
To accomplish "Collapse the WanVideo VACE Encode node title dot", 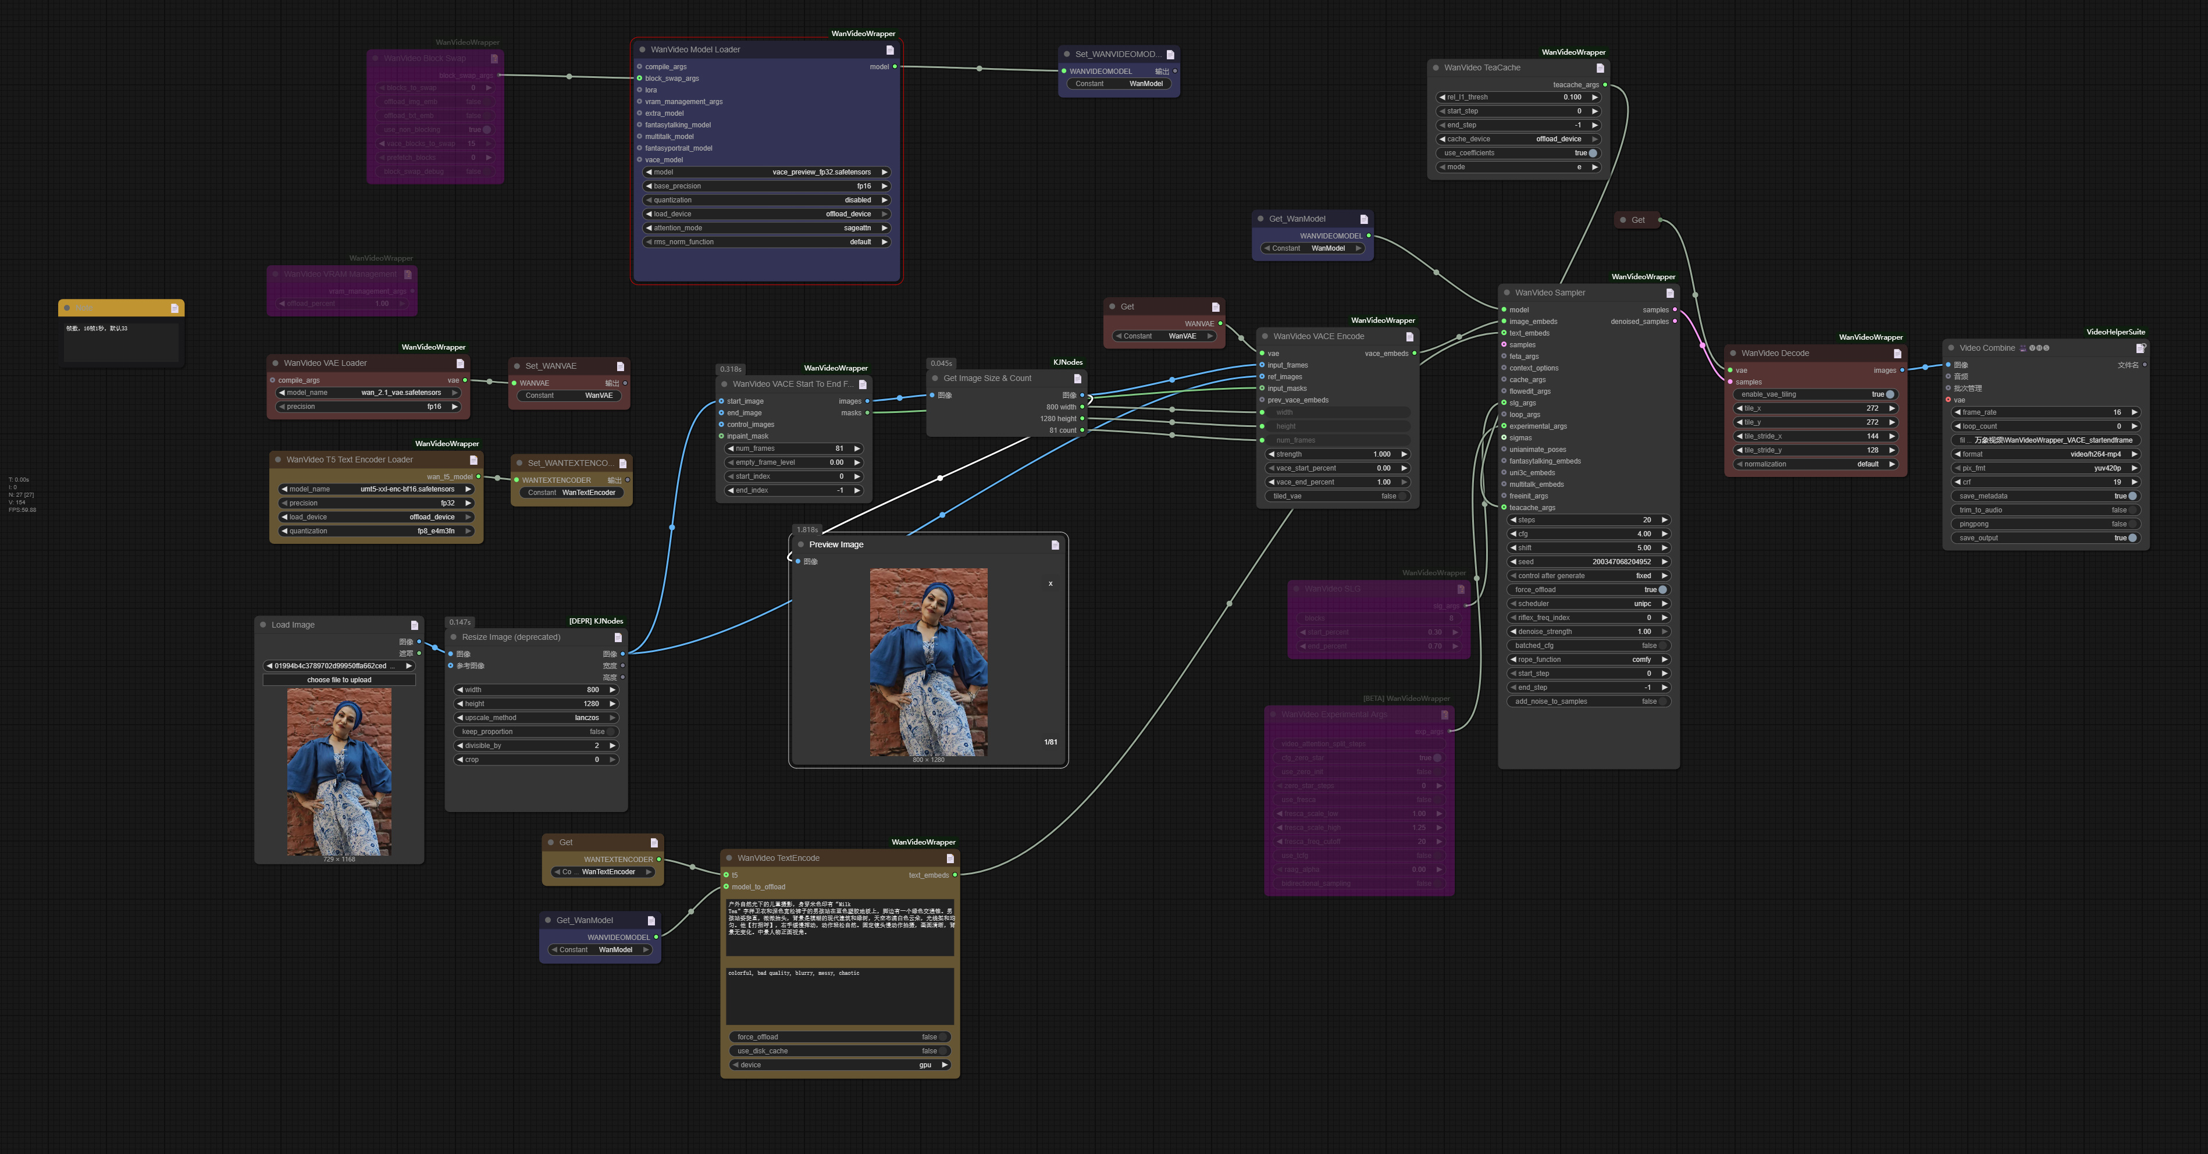I will click(x=1265, y=336).
